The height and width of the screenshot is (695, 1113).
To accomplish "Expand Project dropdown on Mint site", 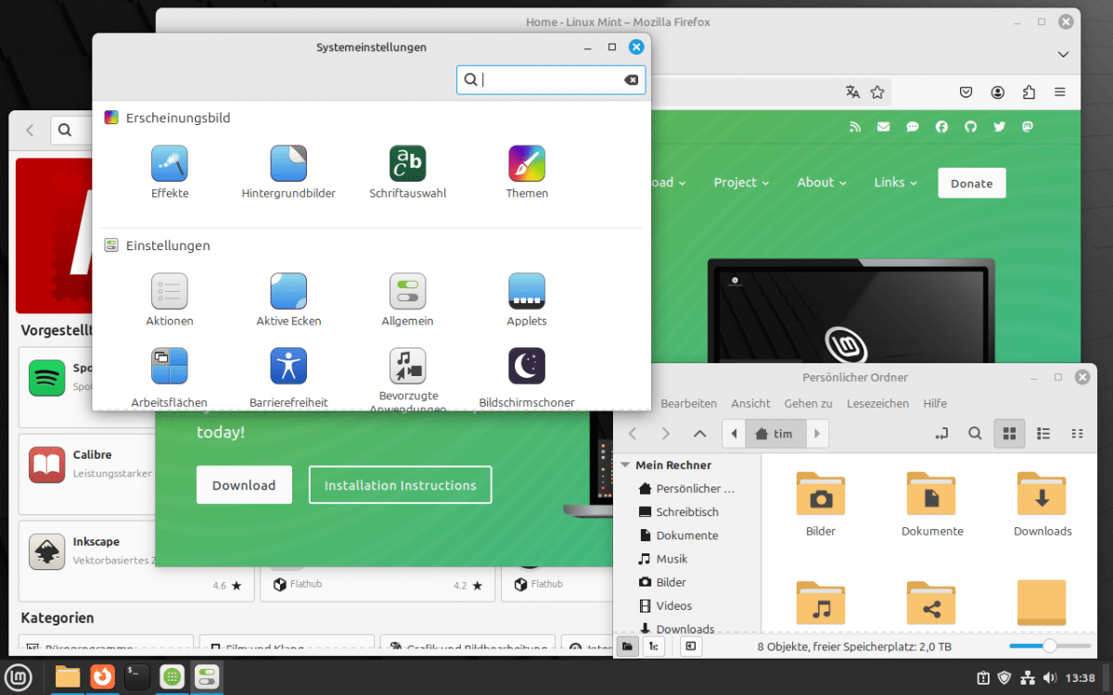I will (741, 183).
